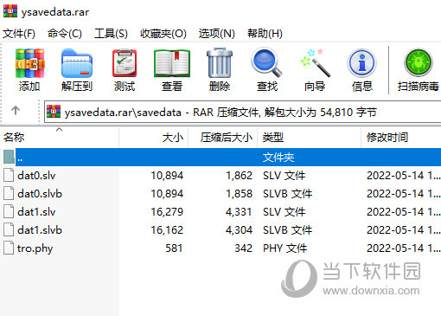Open the 信息 (Info) icon
The height and width of the screenshot is (316, 441).
[362, 62]
